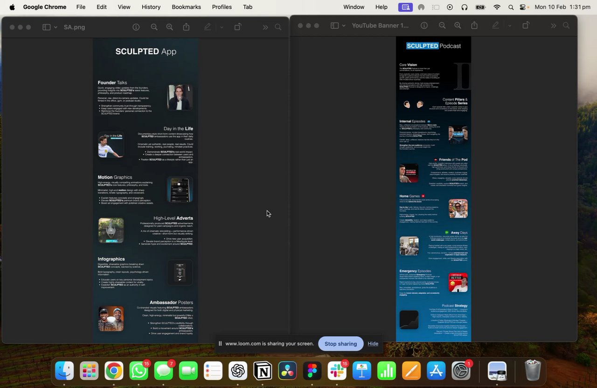Viewport: 597px width, 388px height.
Task: Click the Stop sharing button
Action: (340, 344)
